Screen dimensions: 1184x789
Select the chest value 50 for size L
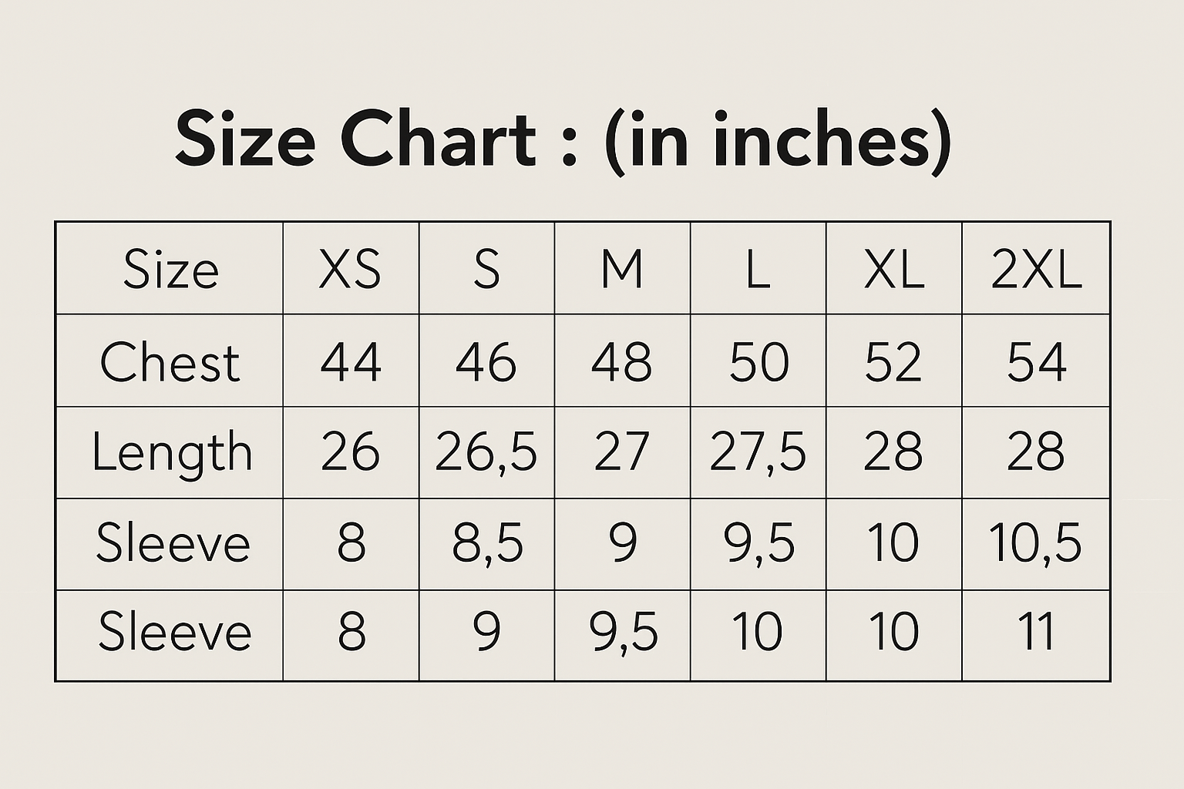point(758,361)
